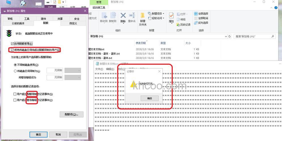Viewport: 282px width, 141px height.
Task: Toggle deny disk space over quota checkbox
Action: [x=12, y=50]
